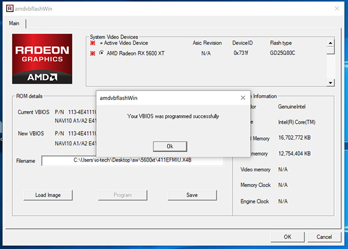Click the Intel(R) Core(TM) value
This screenshot has height=249, width=348.
pos(297,122)
